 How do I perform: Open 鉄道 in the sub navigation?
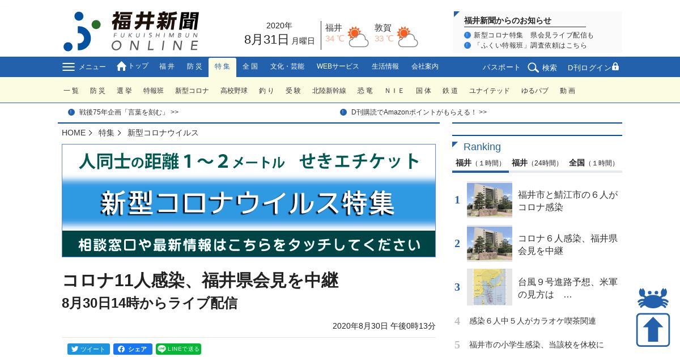tap(450, 91)
